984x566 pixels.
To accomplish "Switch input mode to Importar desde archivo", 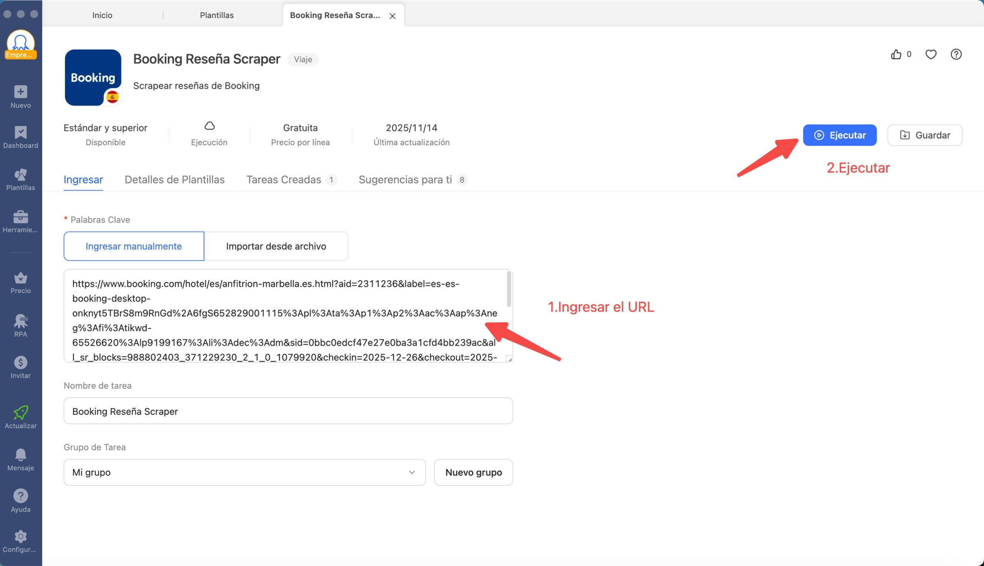I will click(x=276, y=246).
